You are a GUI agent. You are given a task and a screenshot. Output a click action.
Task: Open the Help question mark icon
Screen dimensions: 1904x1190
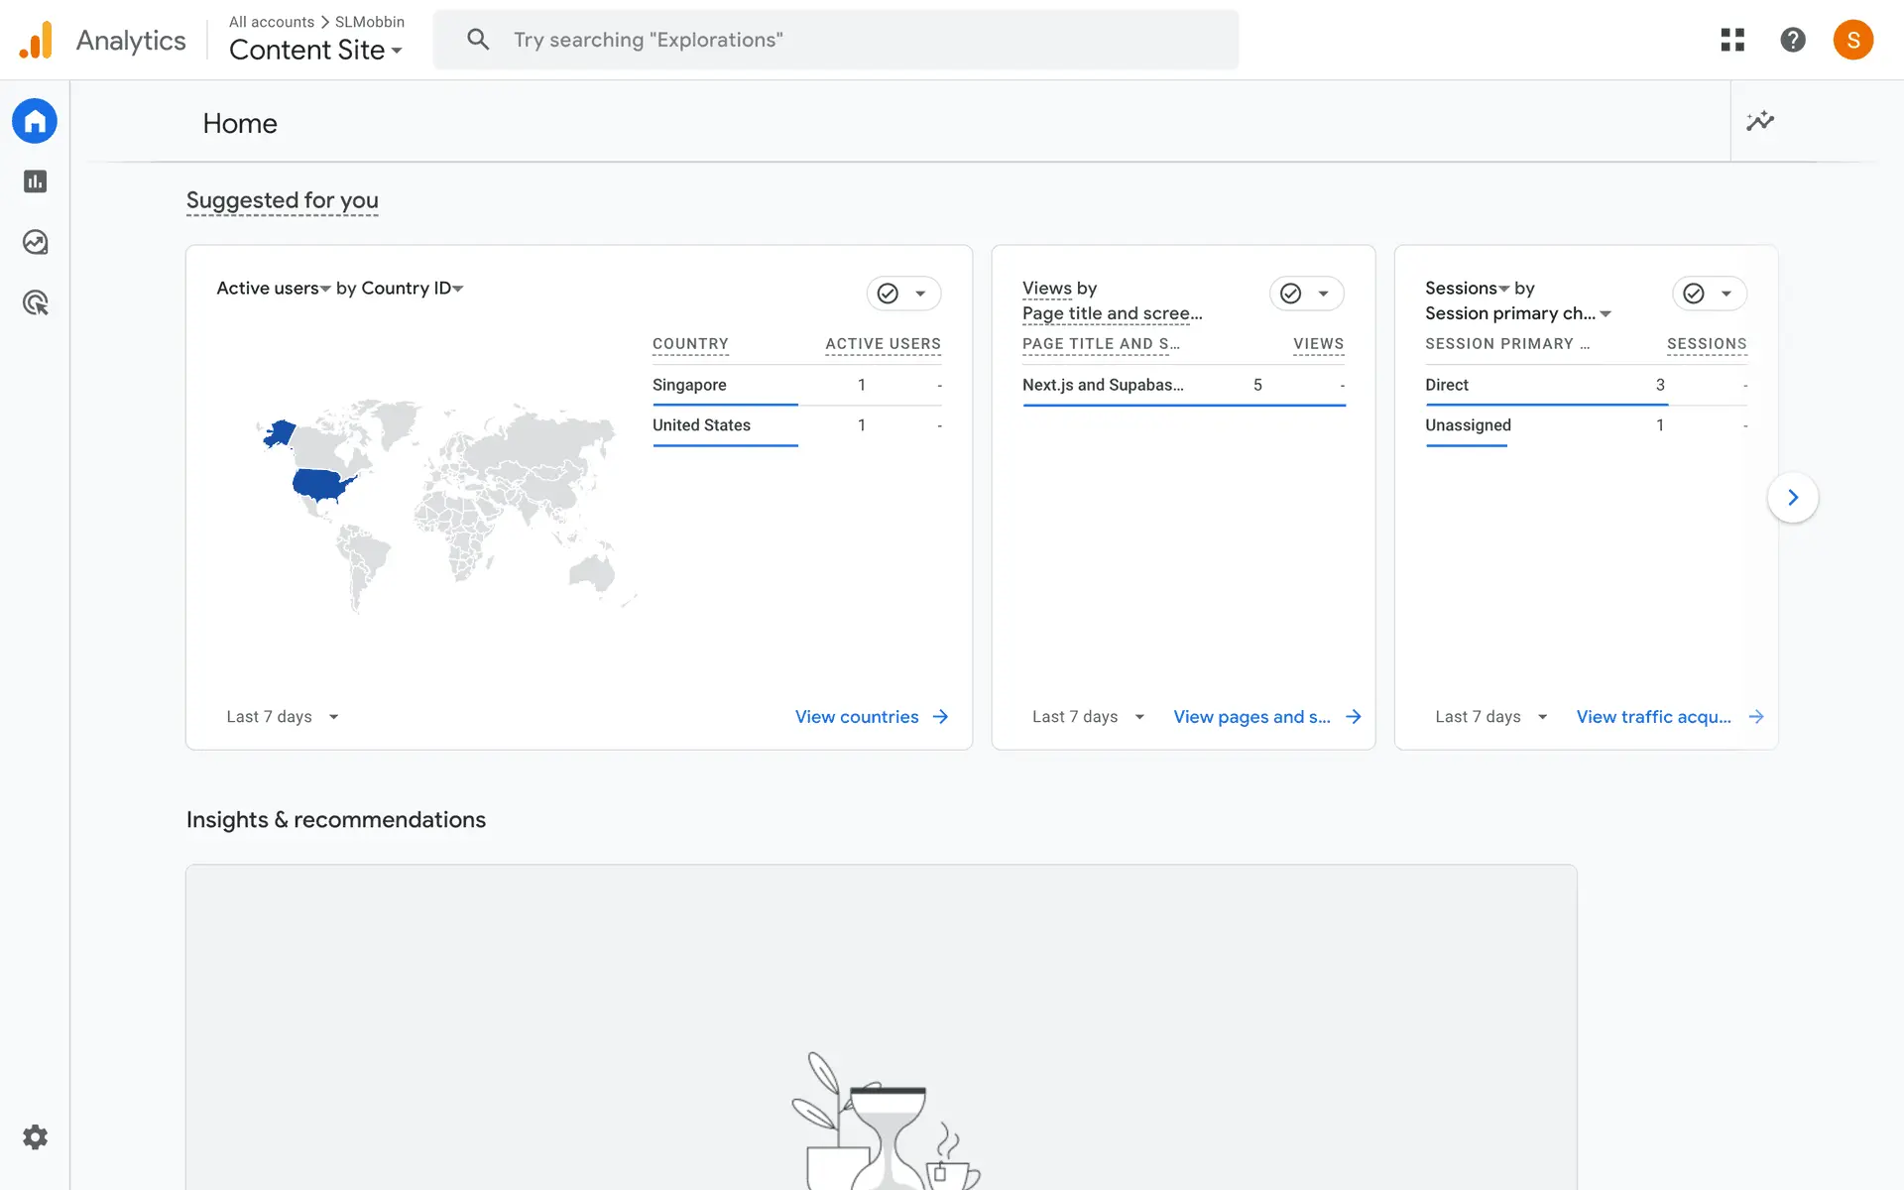[x=1792, y=40]
